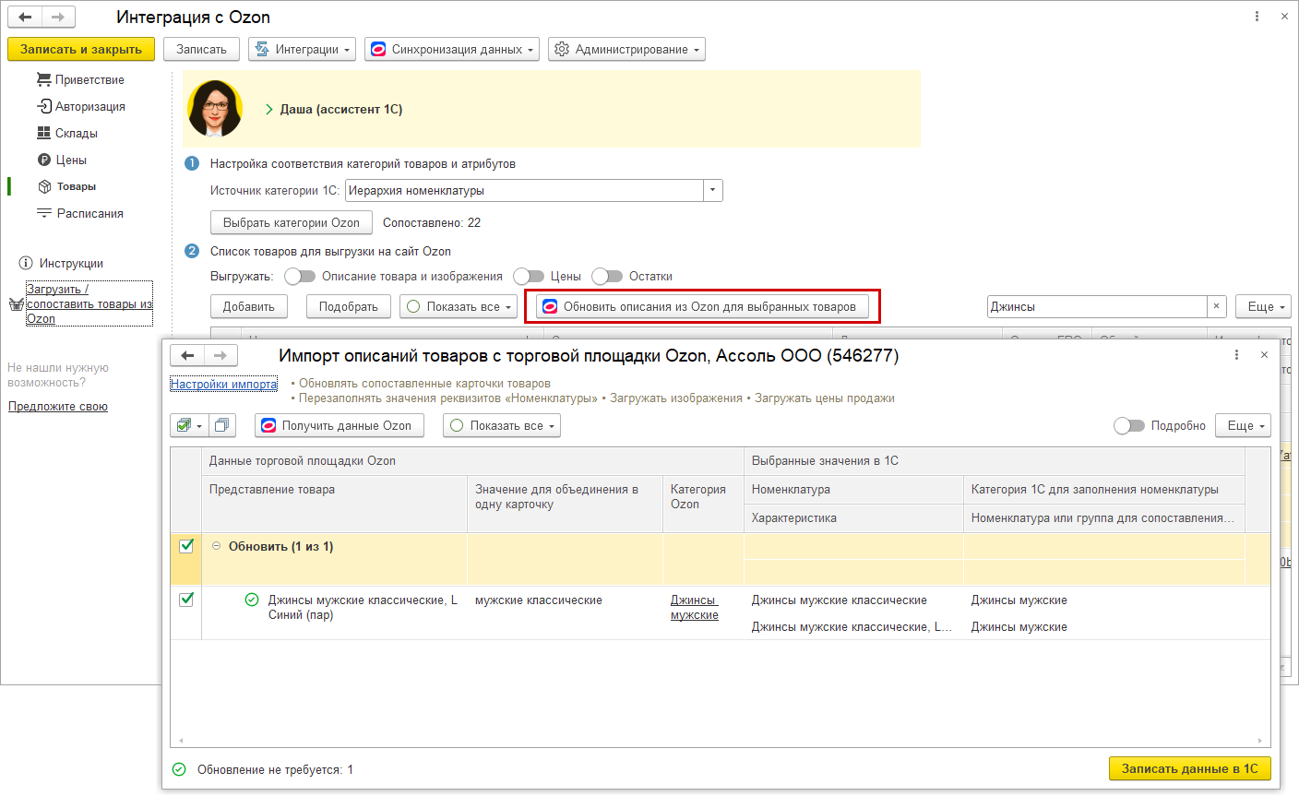
Task: Open the Джинсы мужские category link
Action: coord(695,607)
